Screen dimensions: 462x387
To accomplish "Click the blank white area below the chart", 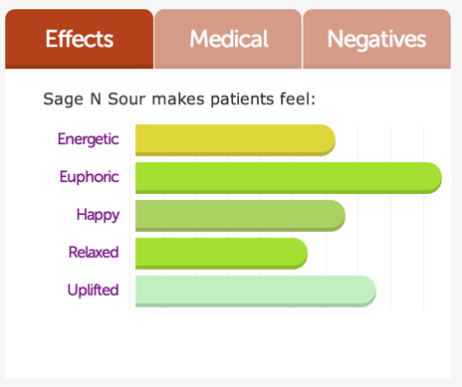I will tap(228, 345).
